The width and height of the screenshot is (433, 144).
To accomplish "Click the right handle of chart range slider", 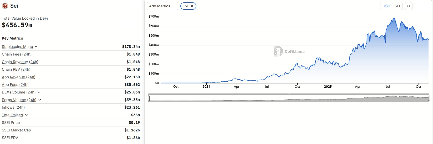I will [x=429, y=98].
